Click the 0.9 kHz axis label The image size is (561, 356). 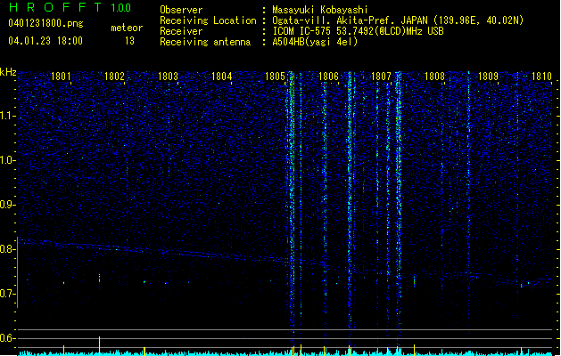click(x=7, y=205)
